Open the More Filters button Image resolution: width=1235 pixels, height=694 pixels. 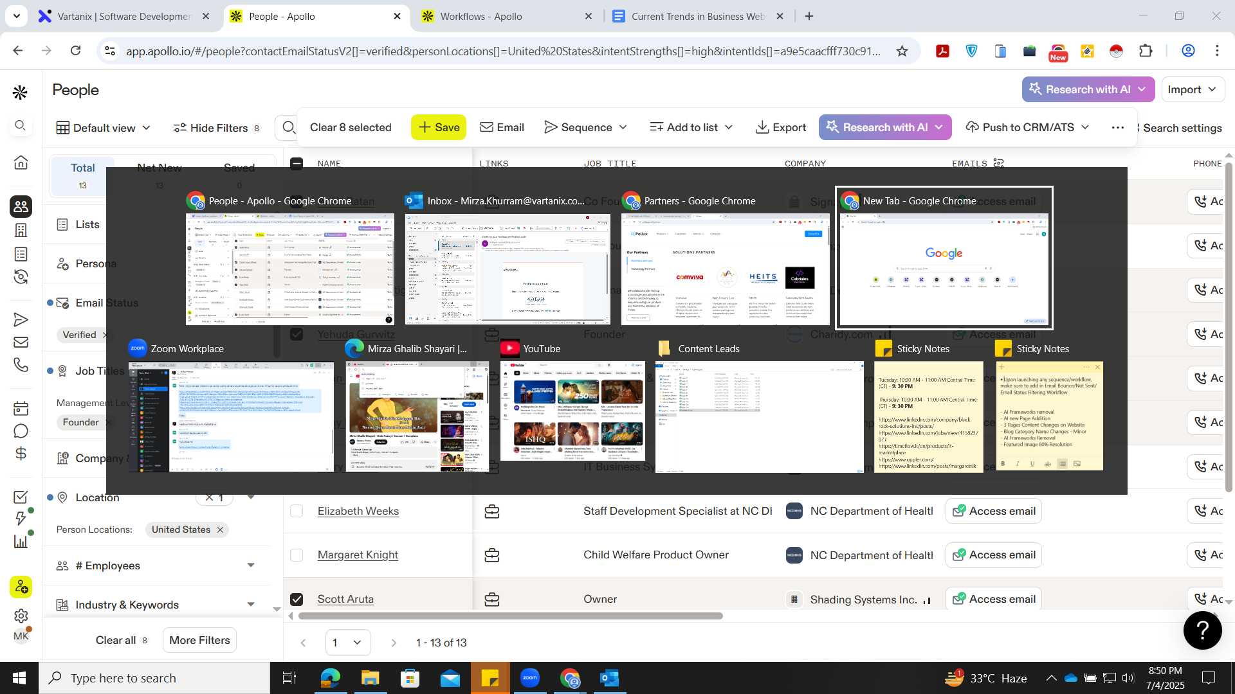(x=199, y=640)
